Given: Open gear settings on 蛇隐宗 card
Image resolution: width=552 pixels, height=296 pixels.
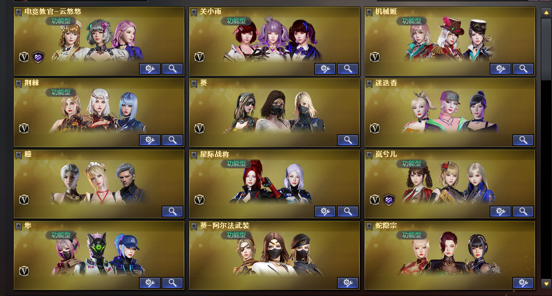Looking at the screenshot, I should (x=523, y=283).
